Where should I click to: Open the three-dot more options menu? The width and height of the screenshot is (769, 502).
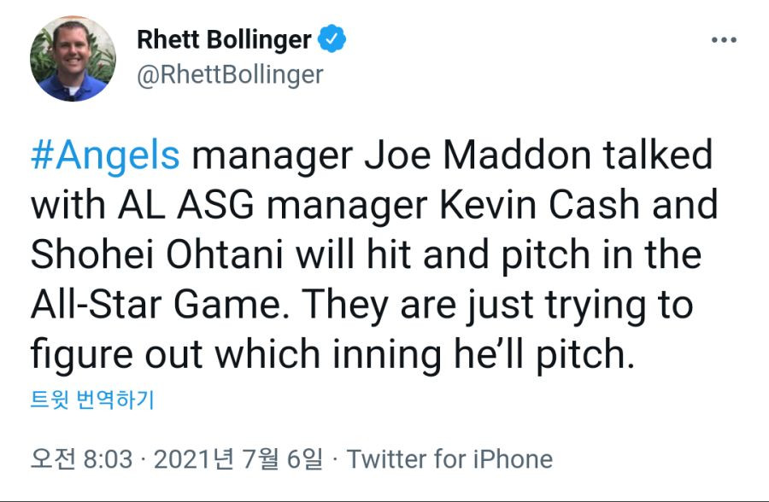pyautogui.click(x=724, y=40)
